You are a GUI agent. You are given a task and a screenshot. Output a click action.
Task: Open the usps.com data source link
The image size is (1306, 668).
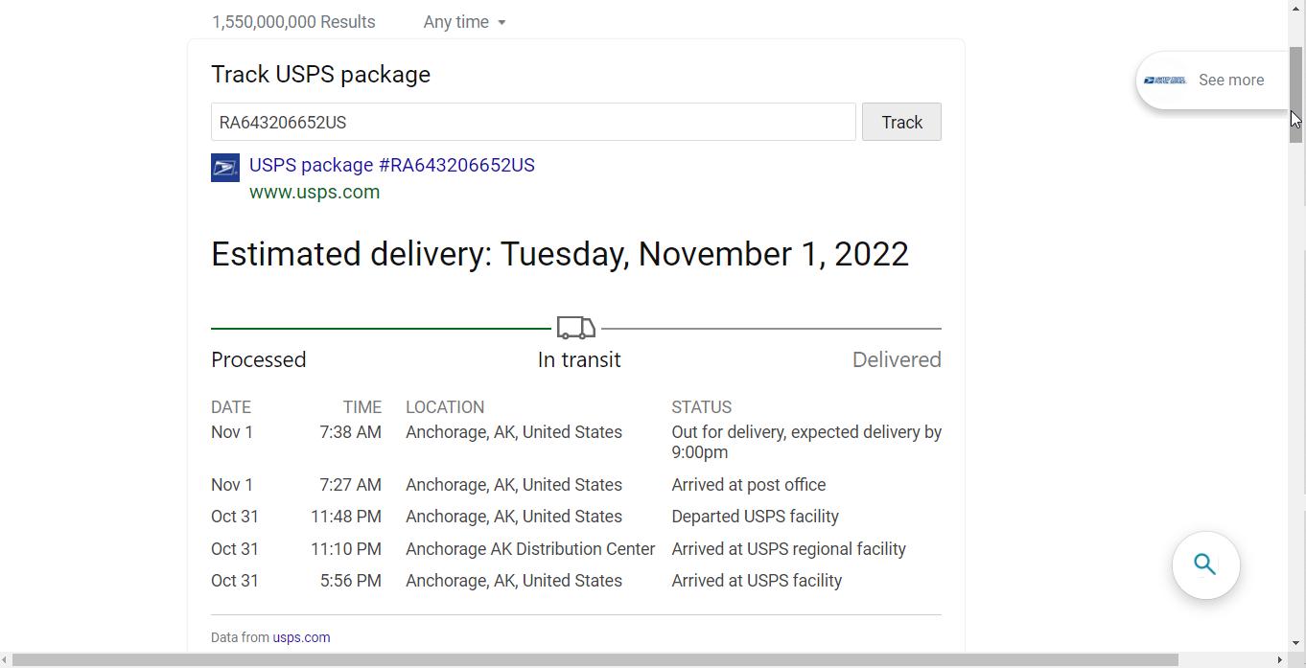(x=301, y=637)
